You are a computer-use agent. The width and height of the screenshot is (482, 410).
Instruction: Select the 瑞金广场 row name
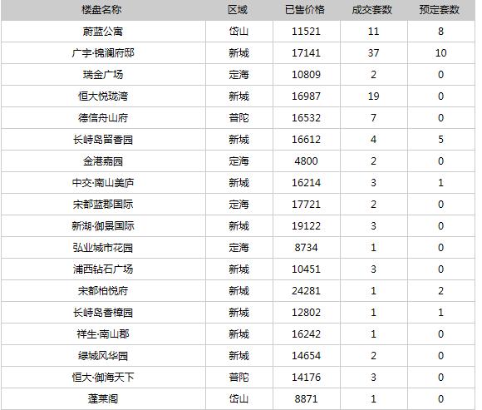103,75
